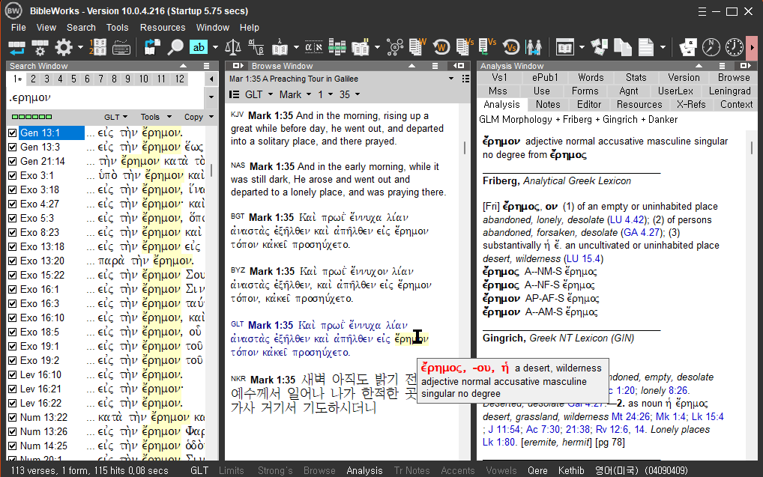Uncheck the Gen 21:14 checkbox

coord(13,161)
